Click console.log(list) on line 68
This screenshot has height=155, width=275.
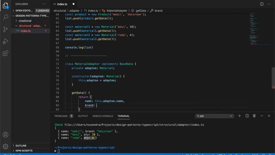click(79, 47)
